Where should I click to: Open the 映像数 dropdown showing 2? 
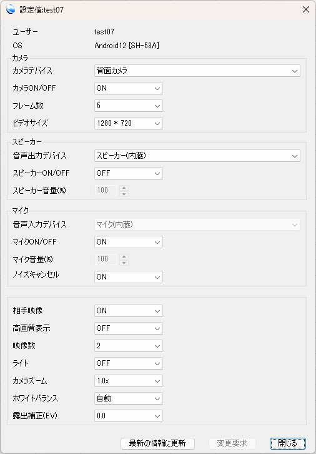[129, 346]
